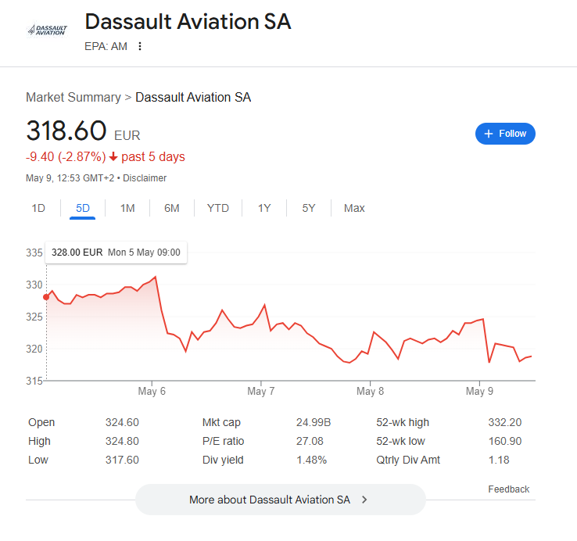Viewport: 577px width, 541px height.
Task: Click the Dassault Aviation logo icon
Action: pos(47,30)
